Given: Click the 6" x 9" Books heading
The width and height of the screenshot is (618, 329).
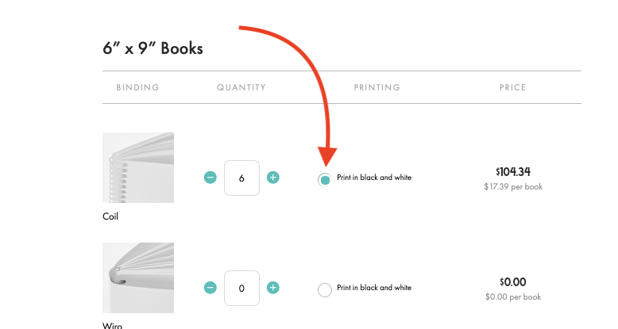Looking at the screenshot, I should 153,49.
